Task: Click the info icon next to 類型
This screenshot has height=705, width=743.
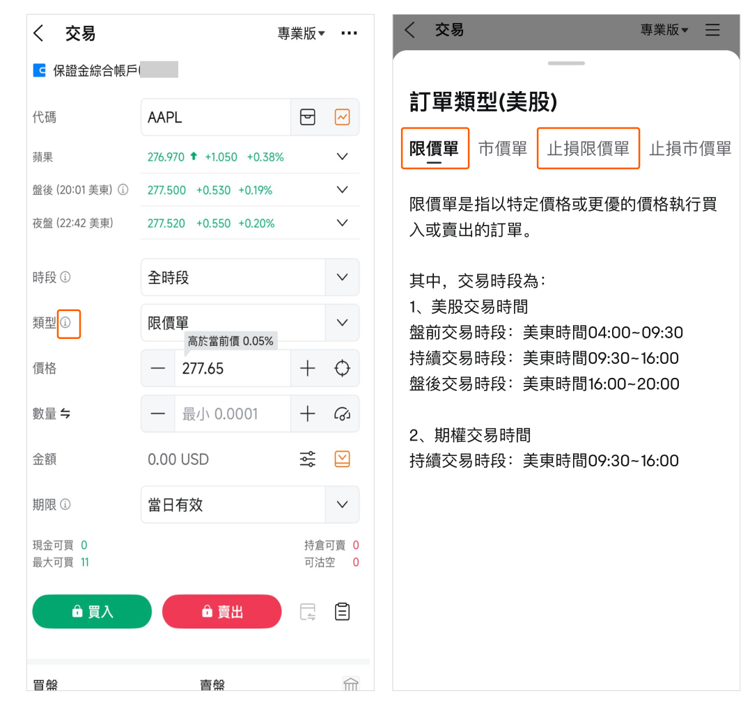Action: (x=65, y=323)
